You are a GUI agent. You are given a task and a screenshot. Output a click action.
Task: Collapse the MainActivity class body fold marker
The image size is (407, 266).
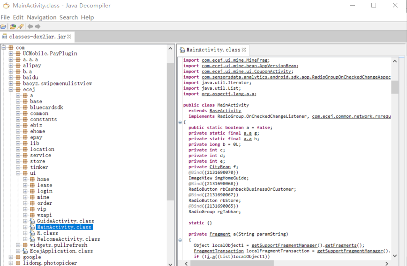pos(180,122)
